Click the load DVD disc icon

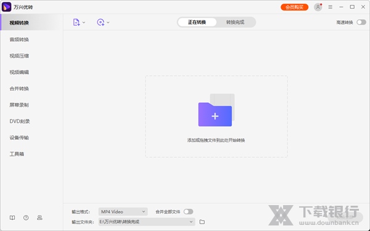click(101, 22)
